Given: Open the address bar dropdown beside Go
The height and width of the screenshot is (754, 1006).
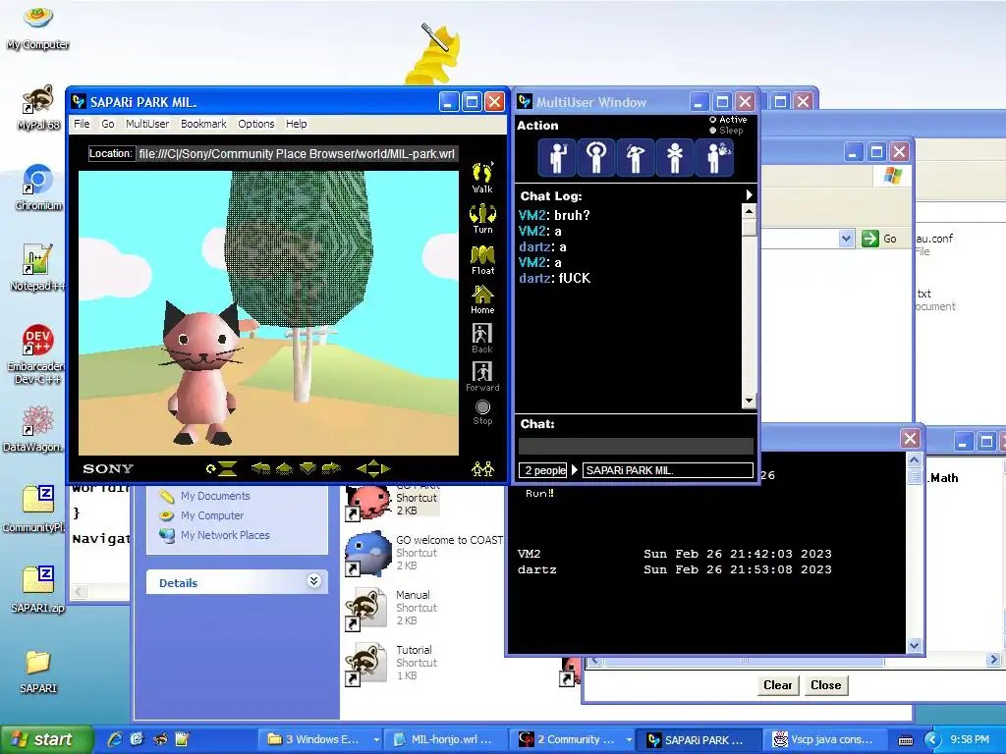Looking at the screenshot, I should click(846, 239).
